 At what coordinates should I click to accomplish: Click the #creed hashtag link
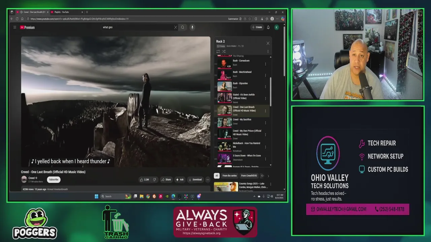coord(50,189)
